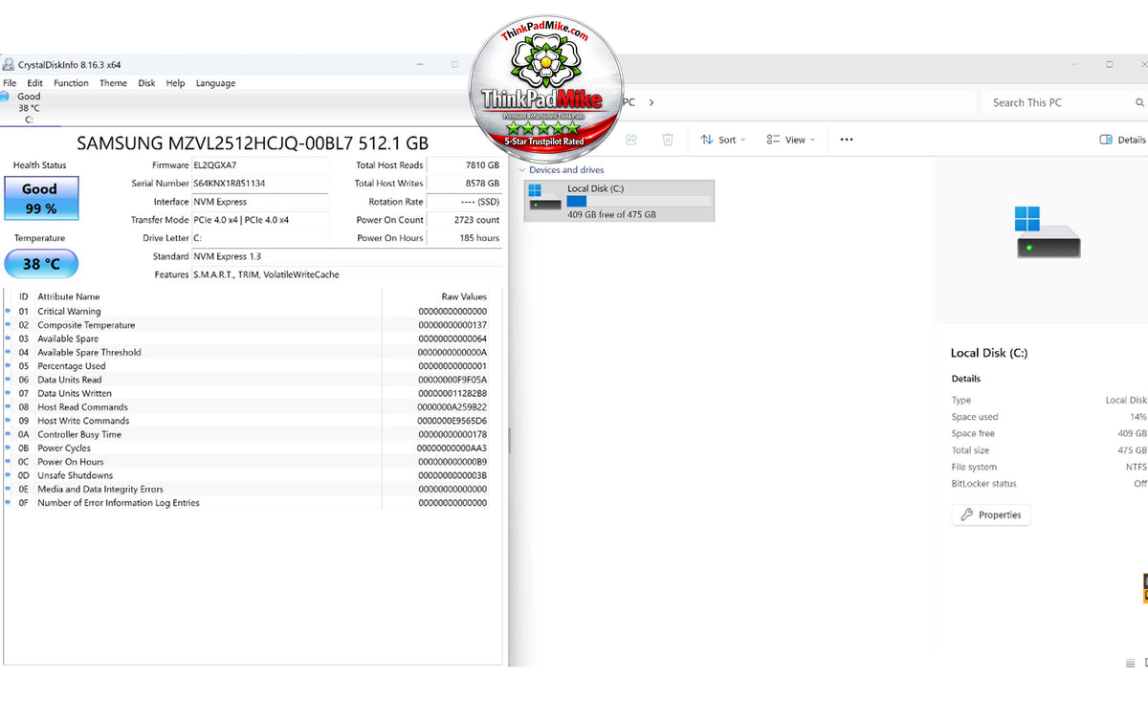Screen dimensions: 1148x721
Task: Toggle the Details pane button
Action: [1123, 140]
